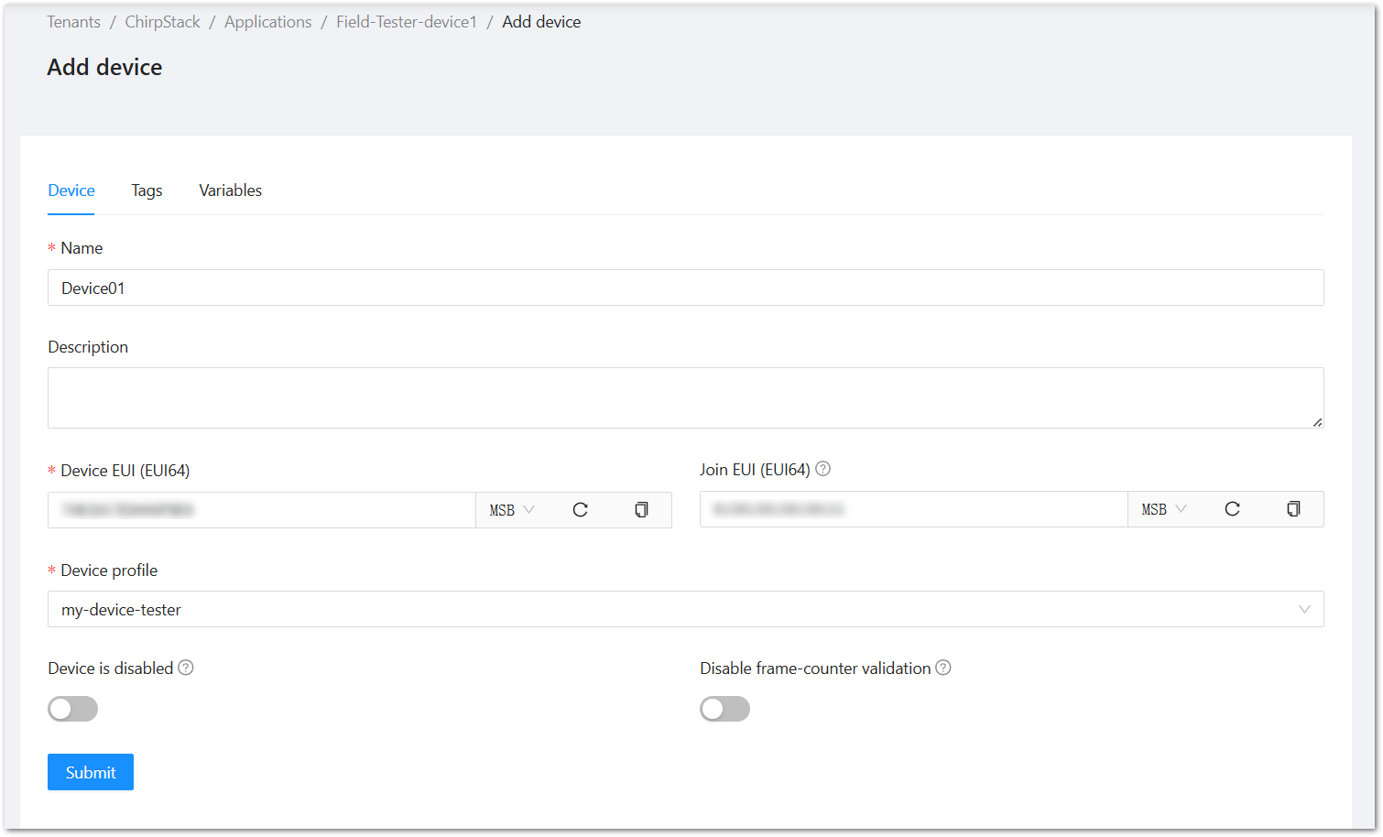The image size is (1383, 837).
Task: Enable the Device is disabled toggle
Action: (x=72, y=709)
